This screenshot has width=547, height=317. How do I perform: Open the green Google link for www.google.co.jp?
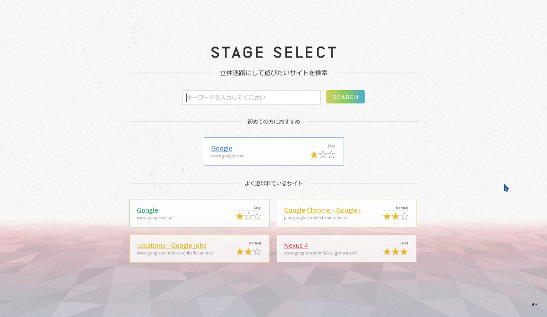click(147, 210)
